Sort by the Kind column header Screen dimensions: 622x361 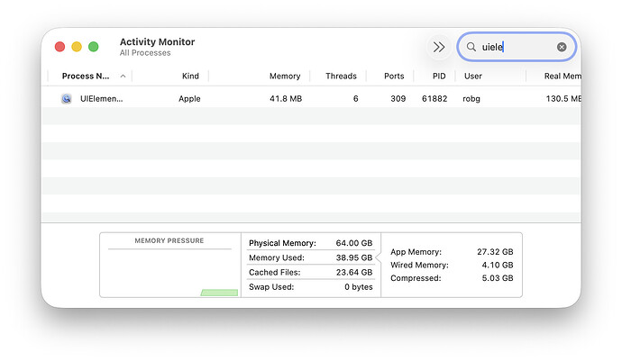coord(190,77)
